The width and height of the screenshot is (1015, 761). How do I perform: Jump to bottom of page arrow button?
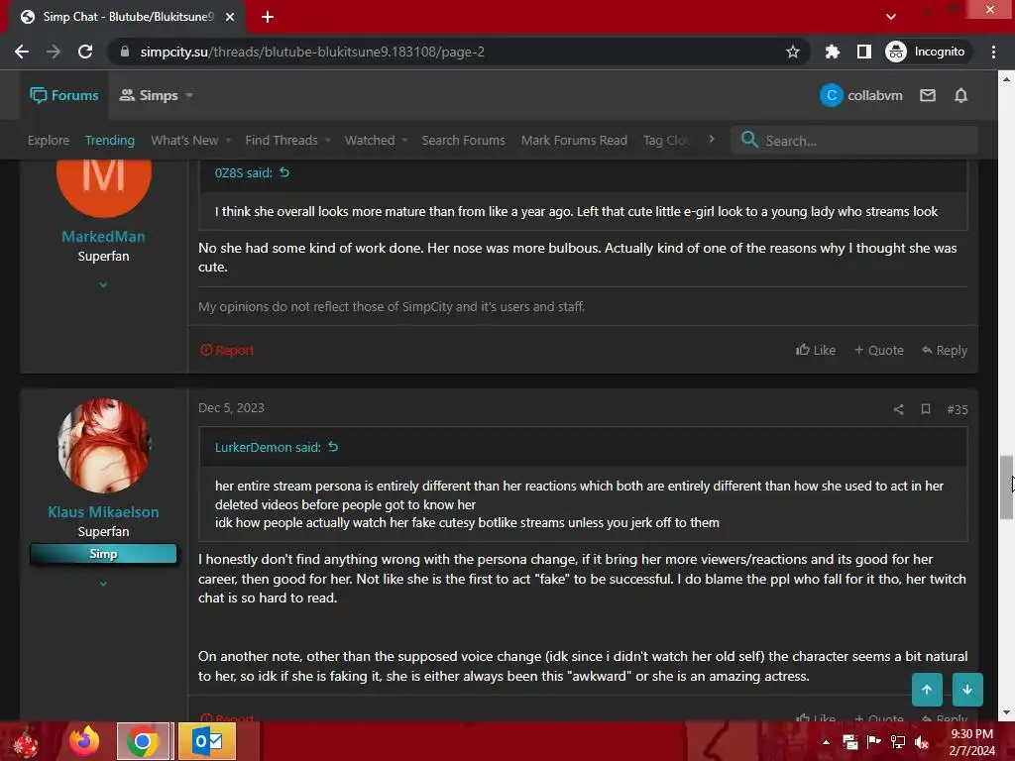[967, 690]
